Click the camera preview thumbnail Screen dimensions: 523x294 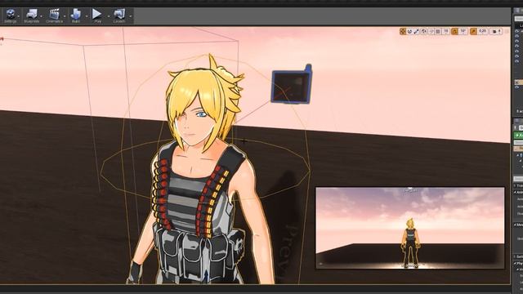[x=410, y=228]
